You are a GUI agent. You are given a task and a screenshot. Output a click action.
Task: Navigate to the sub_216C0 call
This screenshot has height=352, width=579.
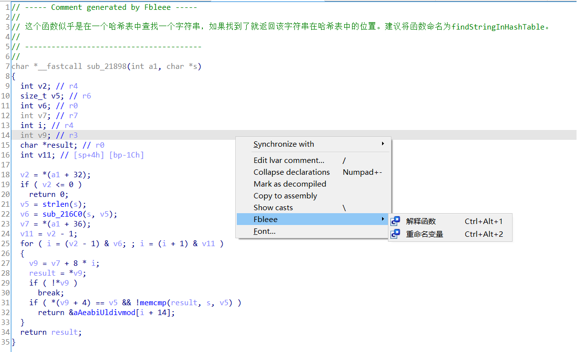[x=64, y=214]
